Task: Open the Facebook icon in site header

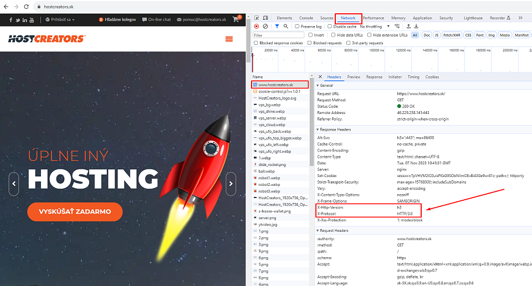Action: point(11,20)
